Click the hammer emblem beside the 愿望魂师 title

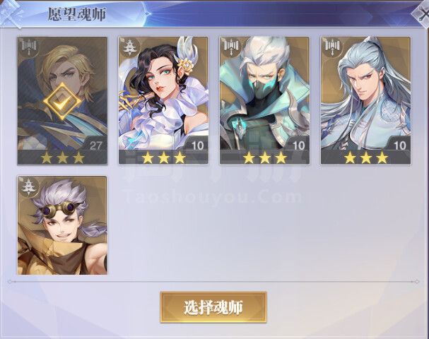(x=11, y=14)
